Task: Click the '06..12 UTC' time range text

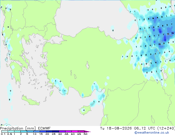Action: click(145, 128)
